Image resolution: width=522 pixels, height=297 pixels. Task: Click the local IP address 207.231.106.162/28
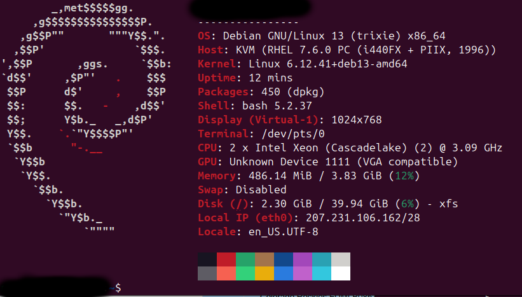363,218
